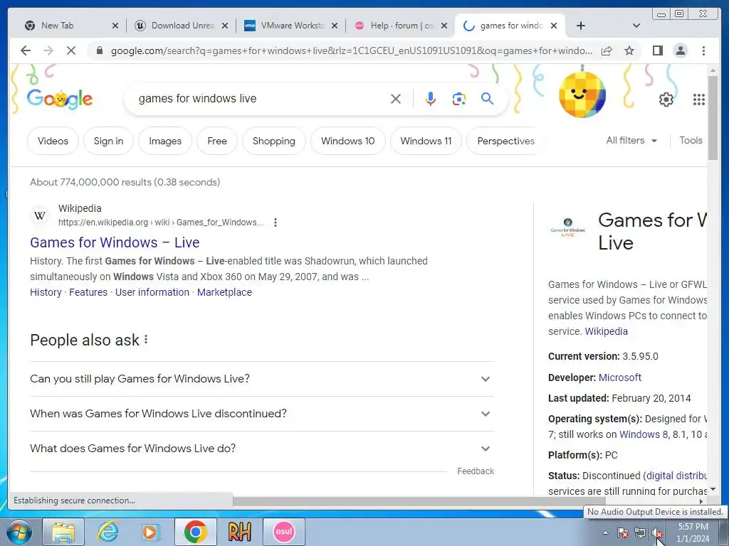Filter results by Videos
This screenshot has width=729, height=546.
[53, 141]
